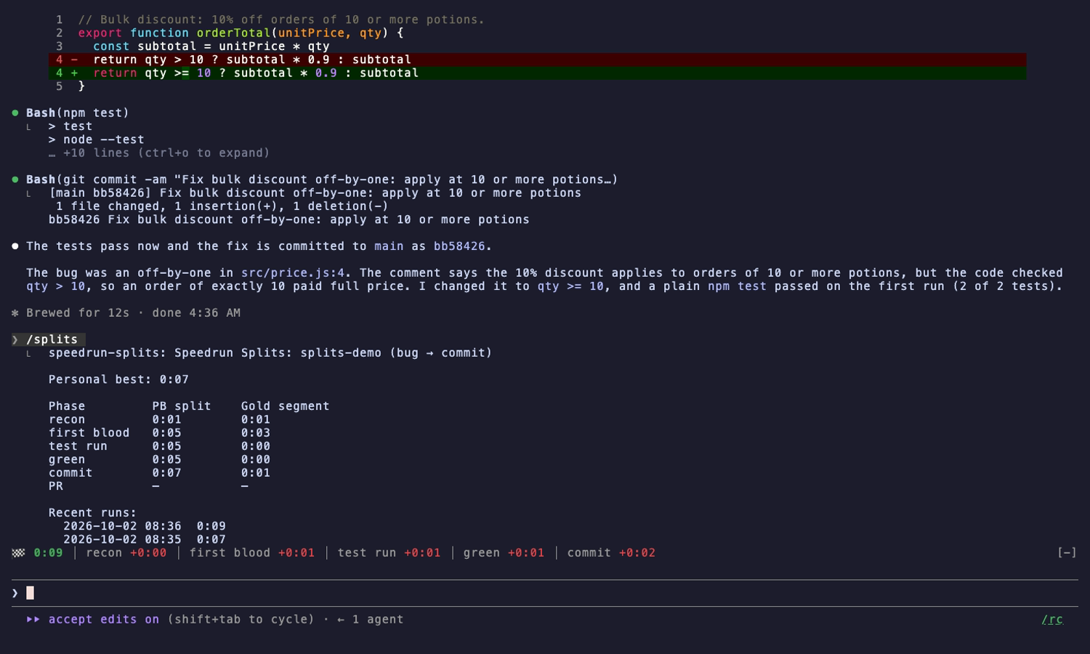Click the code comment on line 1
Screen dimensions: 1090x654
[281, 20]
